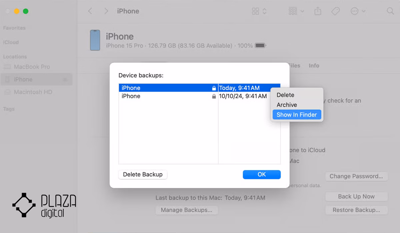This screenshot has height=233, width=400.
Task: Open the More actions ellipsis dropdown
Action: (358, 11)
